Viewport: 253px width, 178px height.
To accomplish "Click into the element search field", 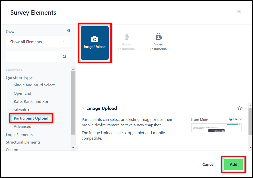I will [34, 57].
